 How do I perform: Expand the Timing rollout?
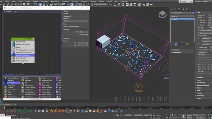pyautogui.click(x=76, y=14)
